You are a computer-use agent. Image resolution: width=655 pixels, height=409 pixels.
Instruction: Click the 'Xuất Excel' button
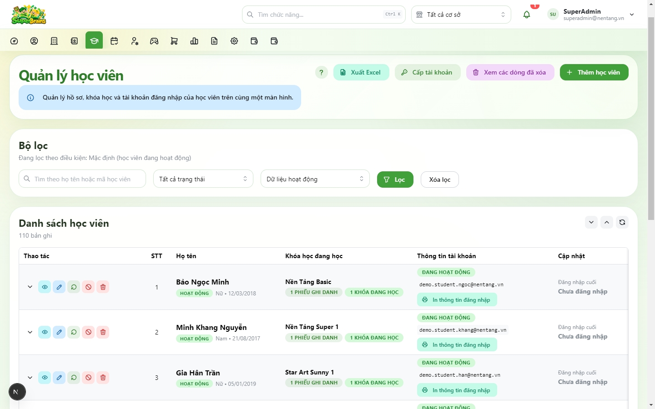(x=361, y=72)
